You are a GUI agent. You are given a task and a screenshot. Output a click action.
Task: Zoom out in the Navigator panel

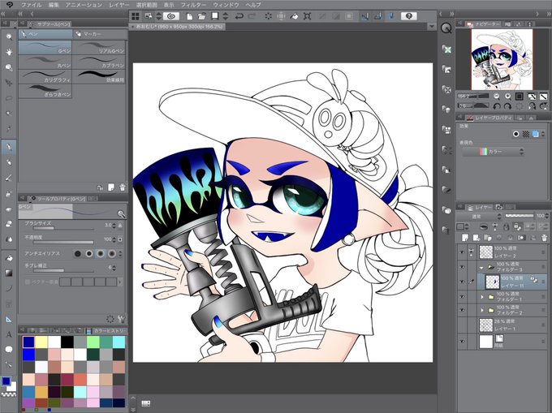[x=497, y=96]
